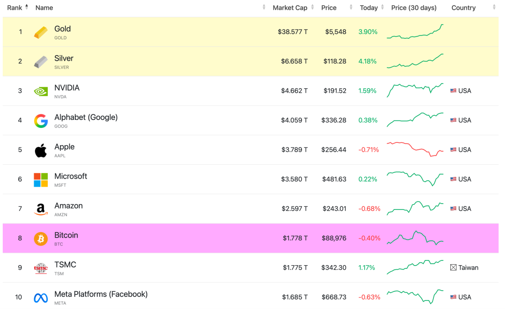Click Meta price $668.73
The height and width of the screenshot is (309, 505).
pyautogui.click(x=334, y=297)
